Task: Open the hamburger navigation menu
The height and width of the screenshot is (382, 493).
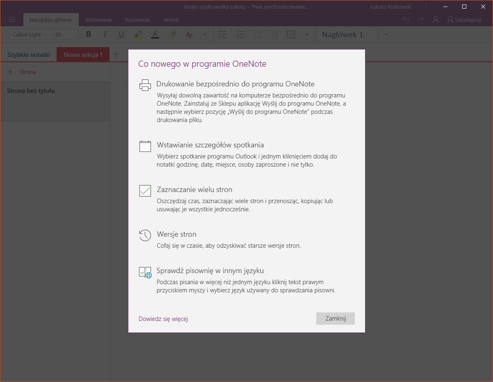Action: click(x=12, y=20)
